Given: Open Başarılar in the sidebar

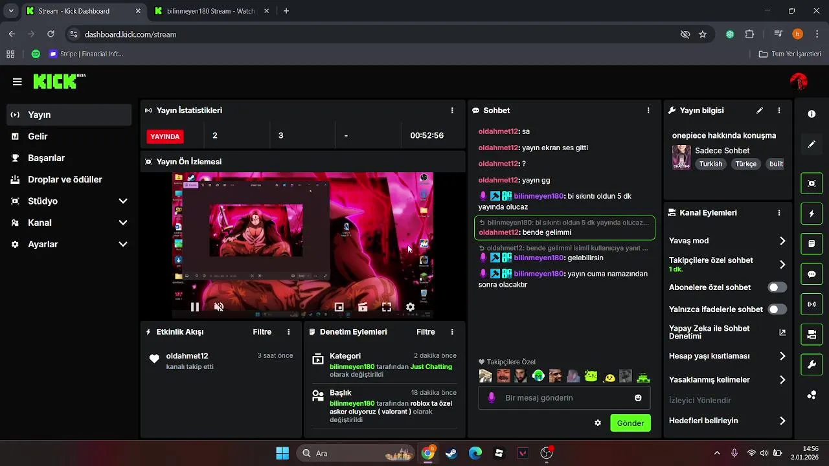Looking at the screenshot, I should (x=69, y=158).
